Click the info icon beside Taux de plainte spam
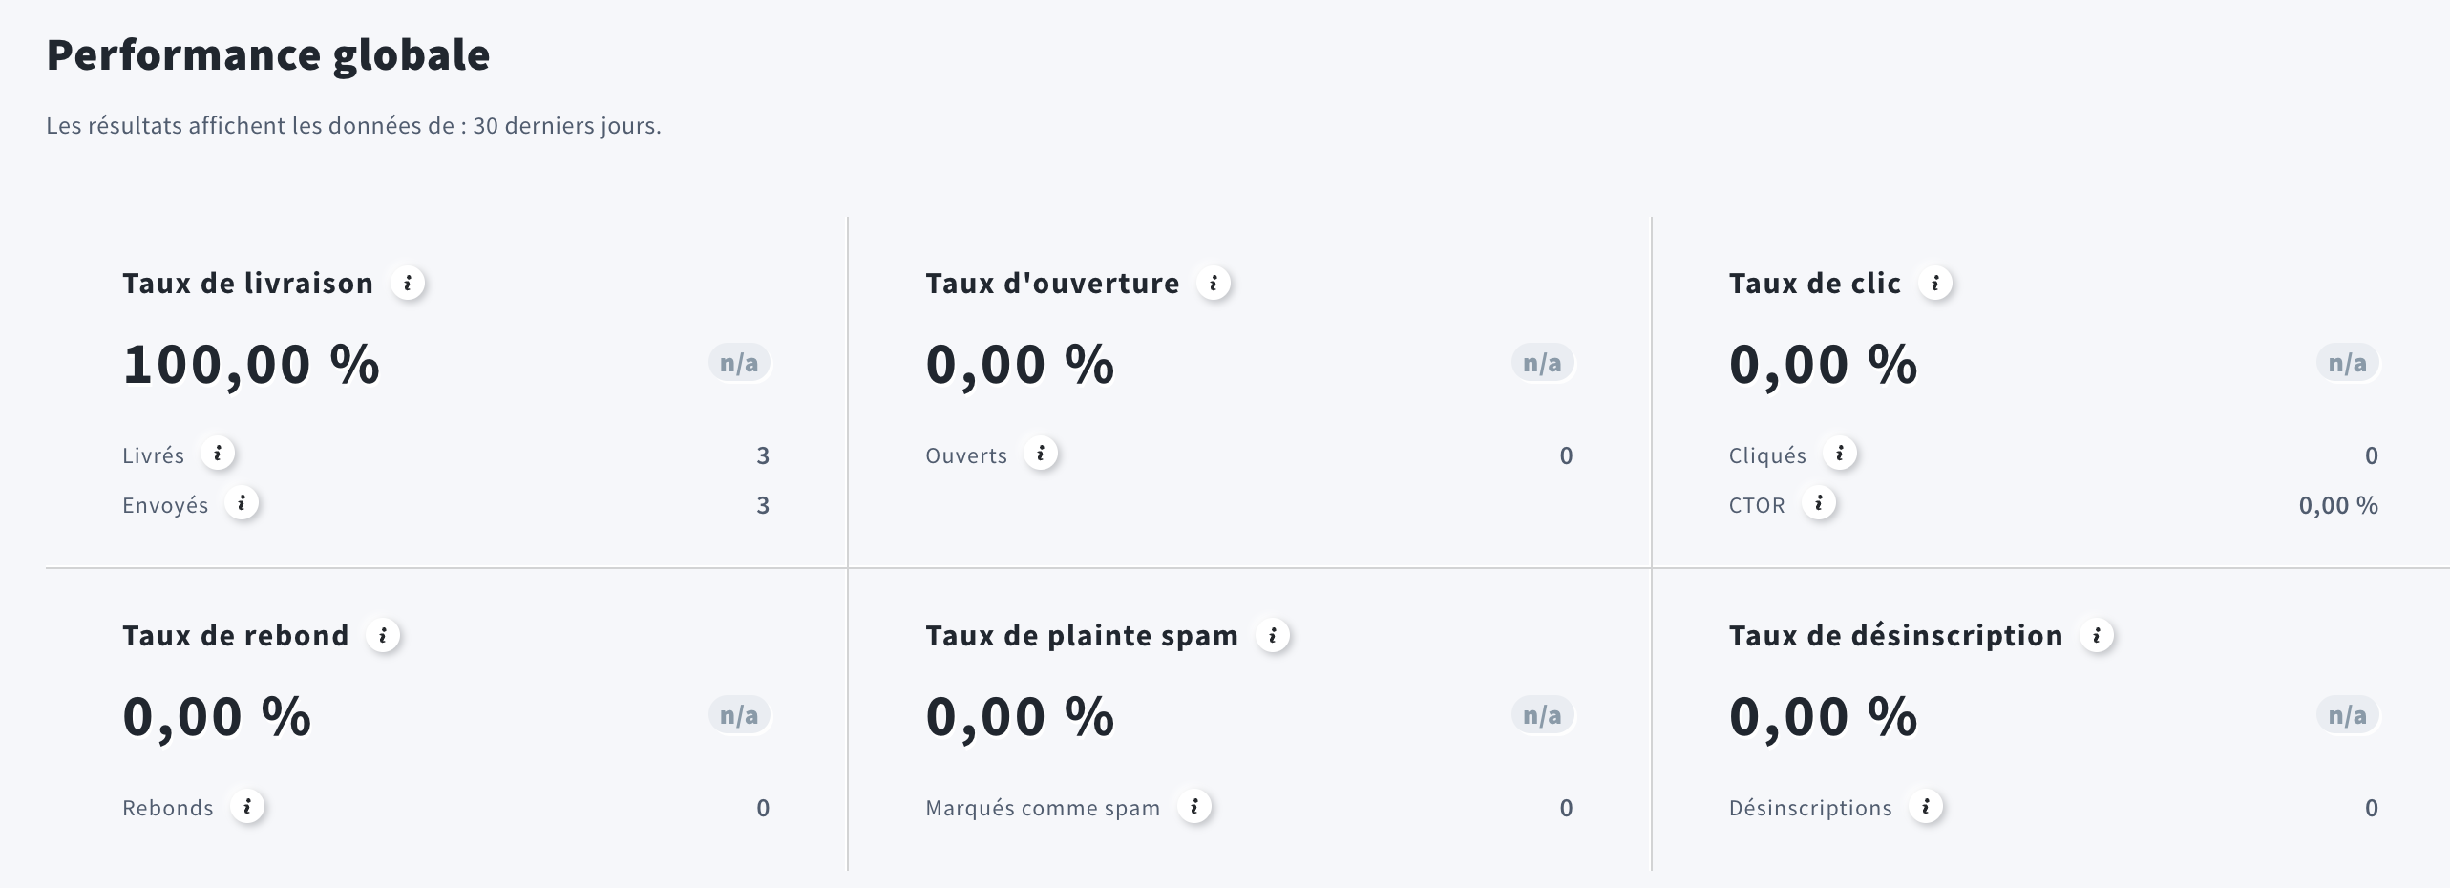Image resolution: width=2450 pixels, height=888 pixels. coord(1273,635)
